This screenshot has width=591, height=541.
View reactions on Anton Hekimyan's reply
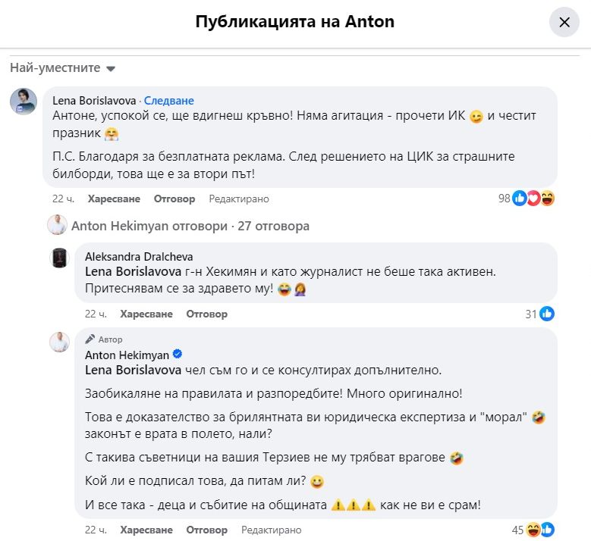(539, 530)
